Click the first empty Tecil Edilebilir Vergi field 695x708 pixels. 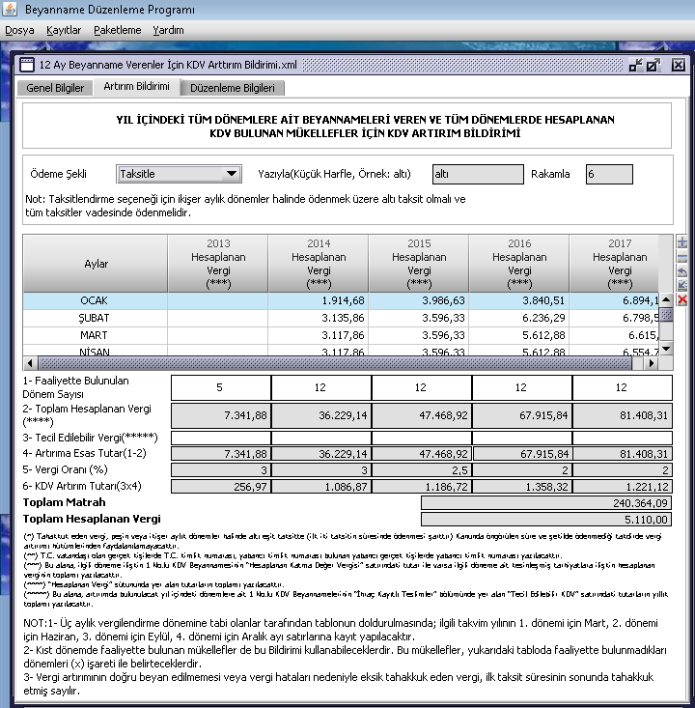(x=221, y=438)
